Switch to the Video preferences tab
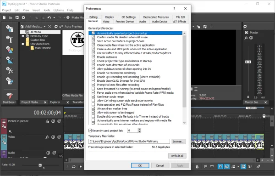Image resolution: width=275 pixels, height=176 pixels. click(106, 22)
